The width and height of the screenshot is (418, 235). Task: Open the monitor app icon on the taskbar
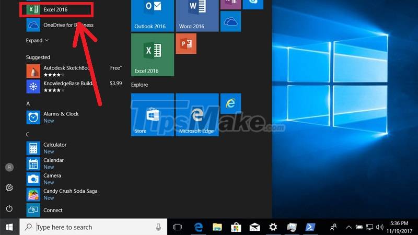(x=292, y=227)
